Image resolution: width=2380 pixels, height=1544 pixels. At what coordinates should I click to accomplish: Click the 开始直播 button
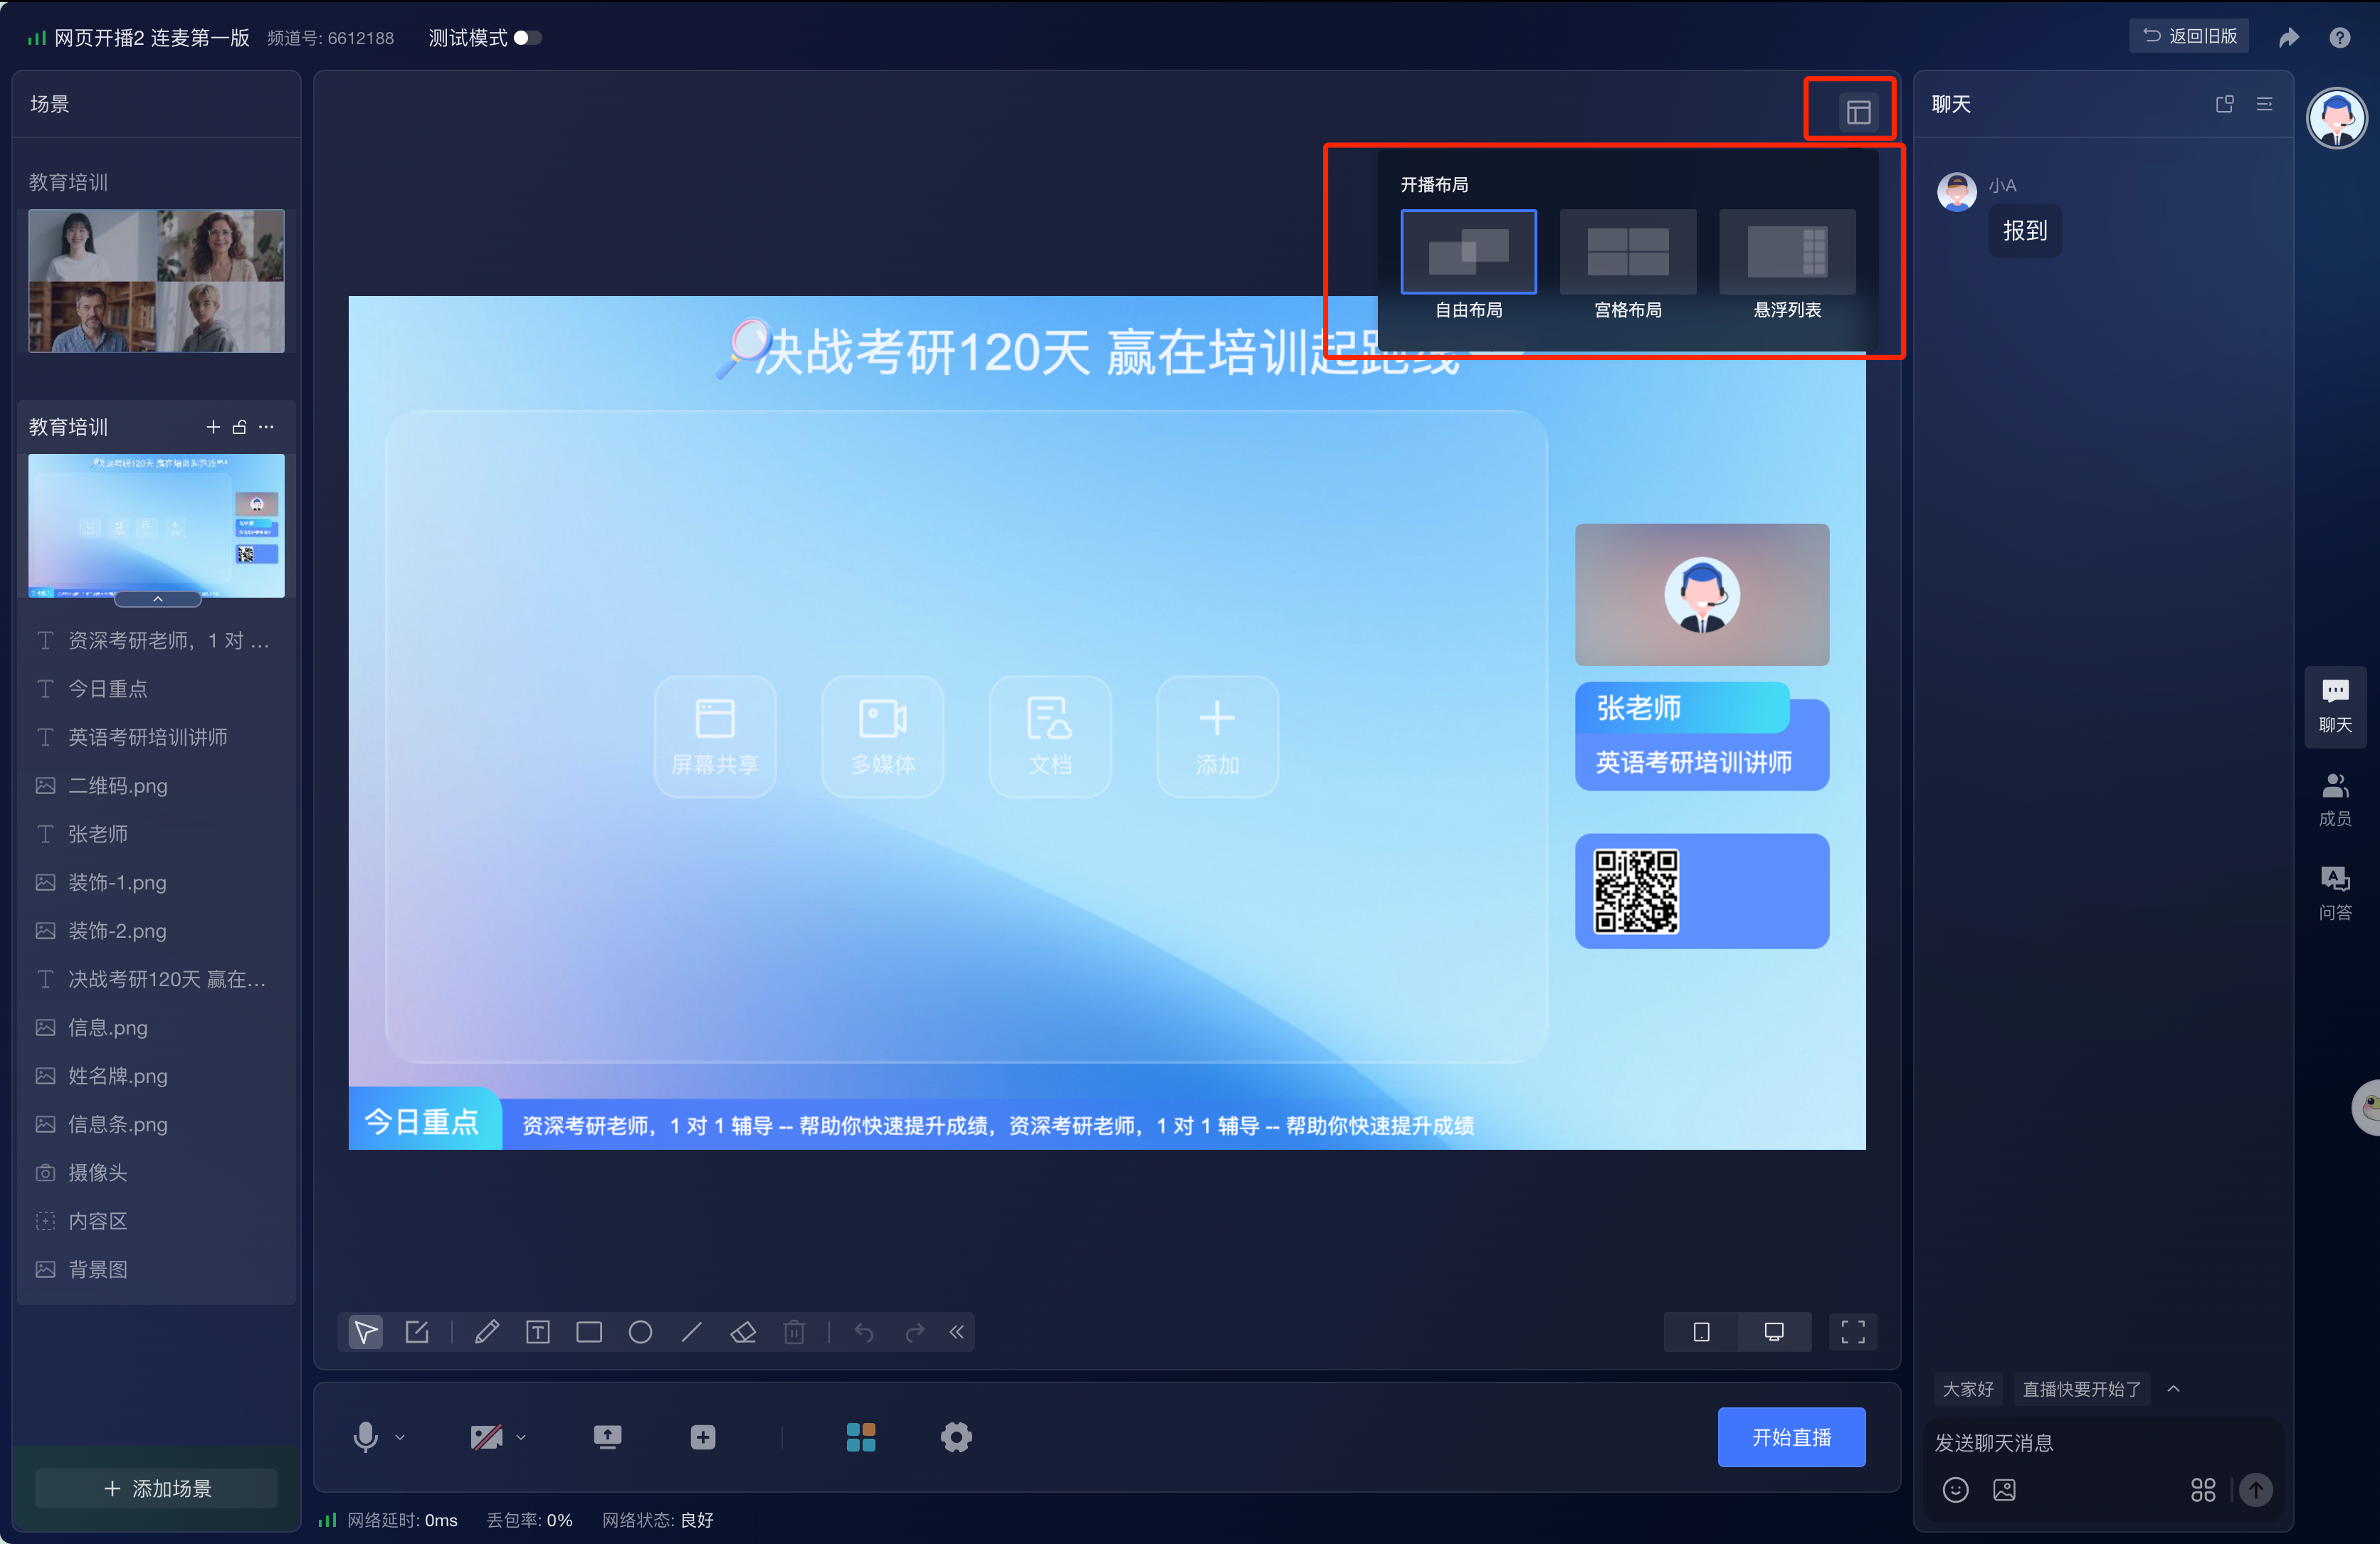pyautogui.click(x=1791, y=1437)
